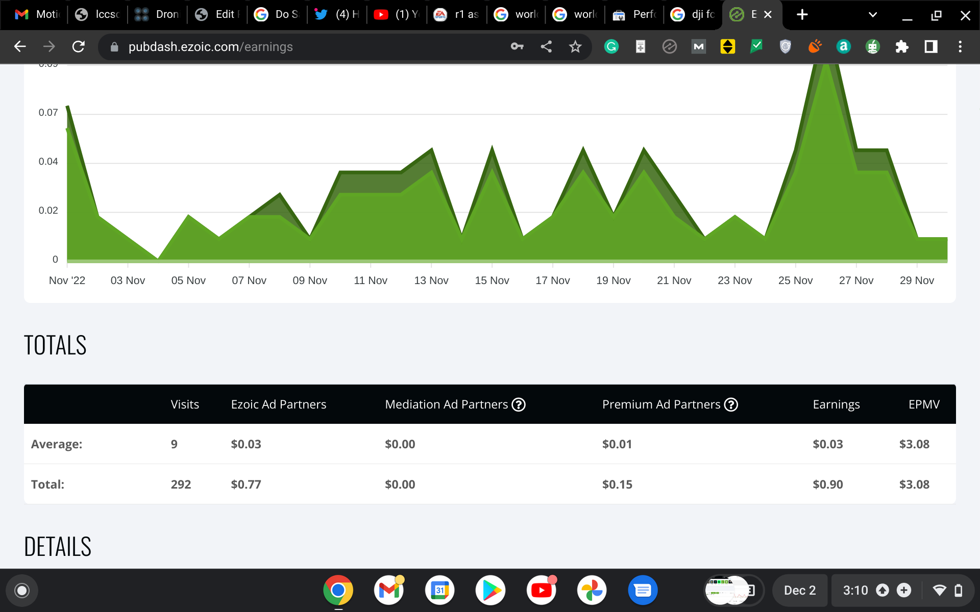Launch Play Store from the shelf
The width and height of the screenshot is (980, 612).
(491, 591)
